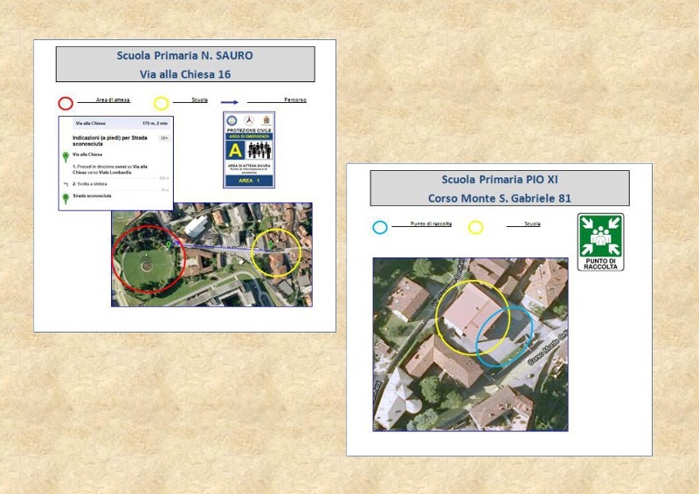Image resolution: width=699 pixels, height=494 pixels.
Task: Click green marker A beside Via alla Chiesa
Action: 66,157
